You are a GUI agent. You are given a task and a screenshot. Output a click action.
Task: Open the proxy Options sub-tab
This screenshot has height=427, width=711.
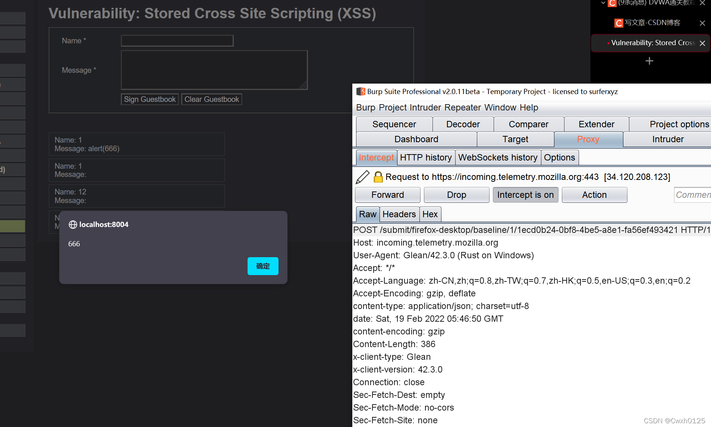pyautogui.click(x=560, y=158)
